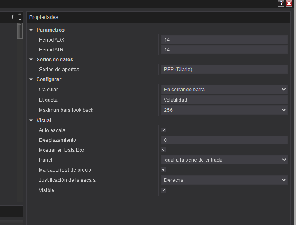Uncheck Mostrar en Data Box
The width and height of the screenshot is (296, 225).
tap(164, 150)
